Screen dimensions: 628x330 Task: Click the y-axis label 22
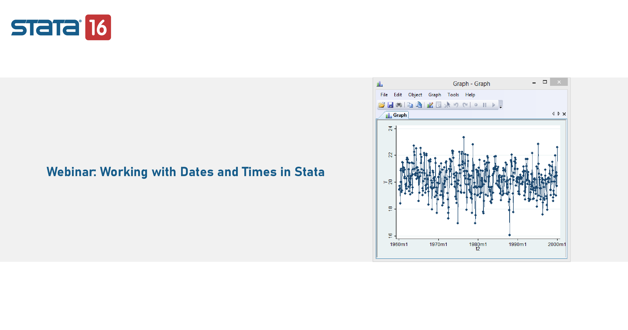click(390, 155)
